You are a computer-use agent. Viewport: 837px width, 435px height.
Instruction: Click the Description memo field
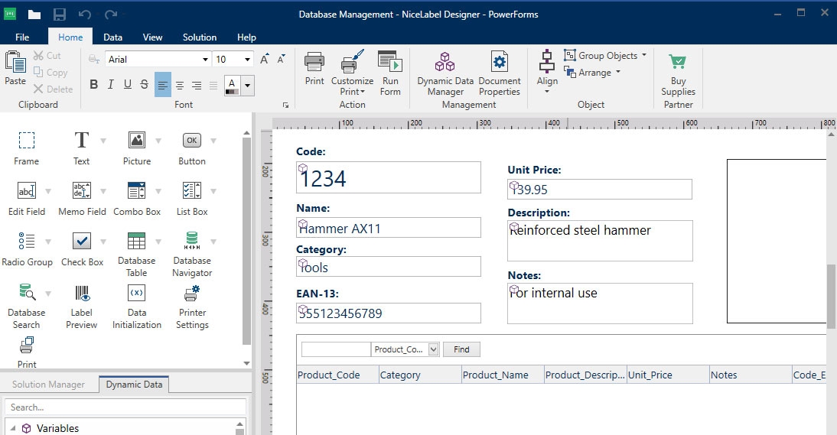(x=600, y=241)
